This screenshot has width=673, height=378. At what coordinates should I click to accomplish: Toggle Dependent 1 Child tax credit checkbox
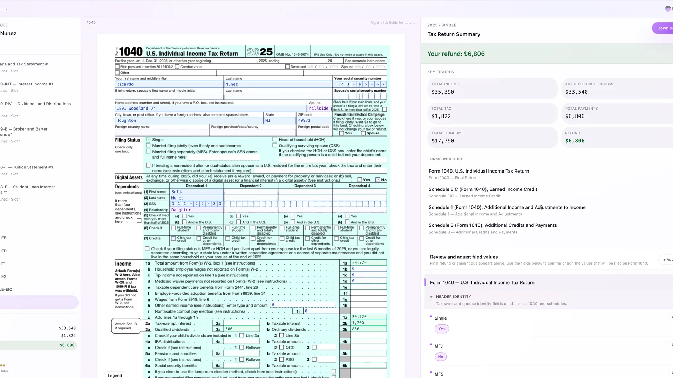(173, 239)
